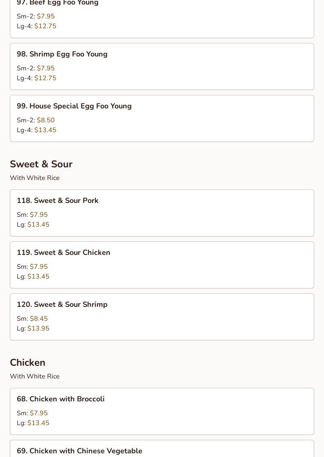Image resolution: width=324 pixels, height=457 pixels.
Task: Pick small $7.95 Chicken with Broccoli price
Action: (x=38, y=413)
